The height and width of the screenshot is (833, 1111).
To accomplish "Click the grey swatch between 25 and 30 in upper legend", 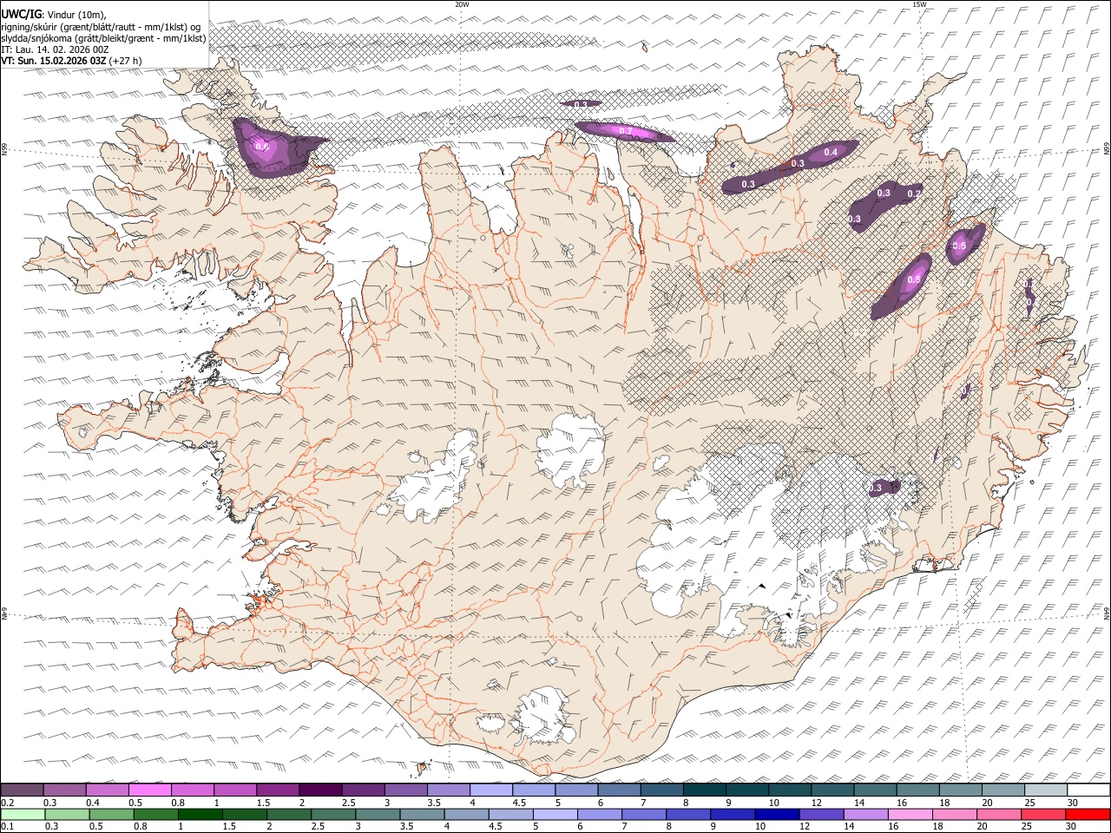I will pyautogui.click(x=1047, y=790).
